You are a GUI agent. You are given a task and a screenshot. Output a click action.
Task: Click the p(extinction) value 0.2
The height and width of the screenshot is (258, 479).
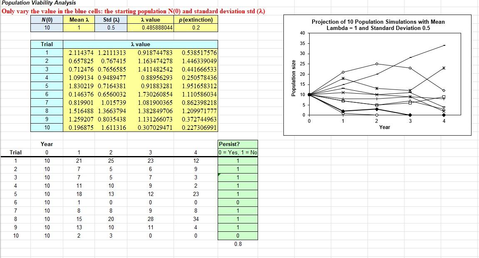coord(196,28)
